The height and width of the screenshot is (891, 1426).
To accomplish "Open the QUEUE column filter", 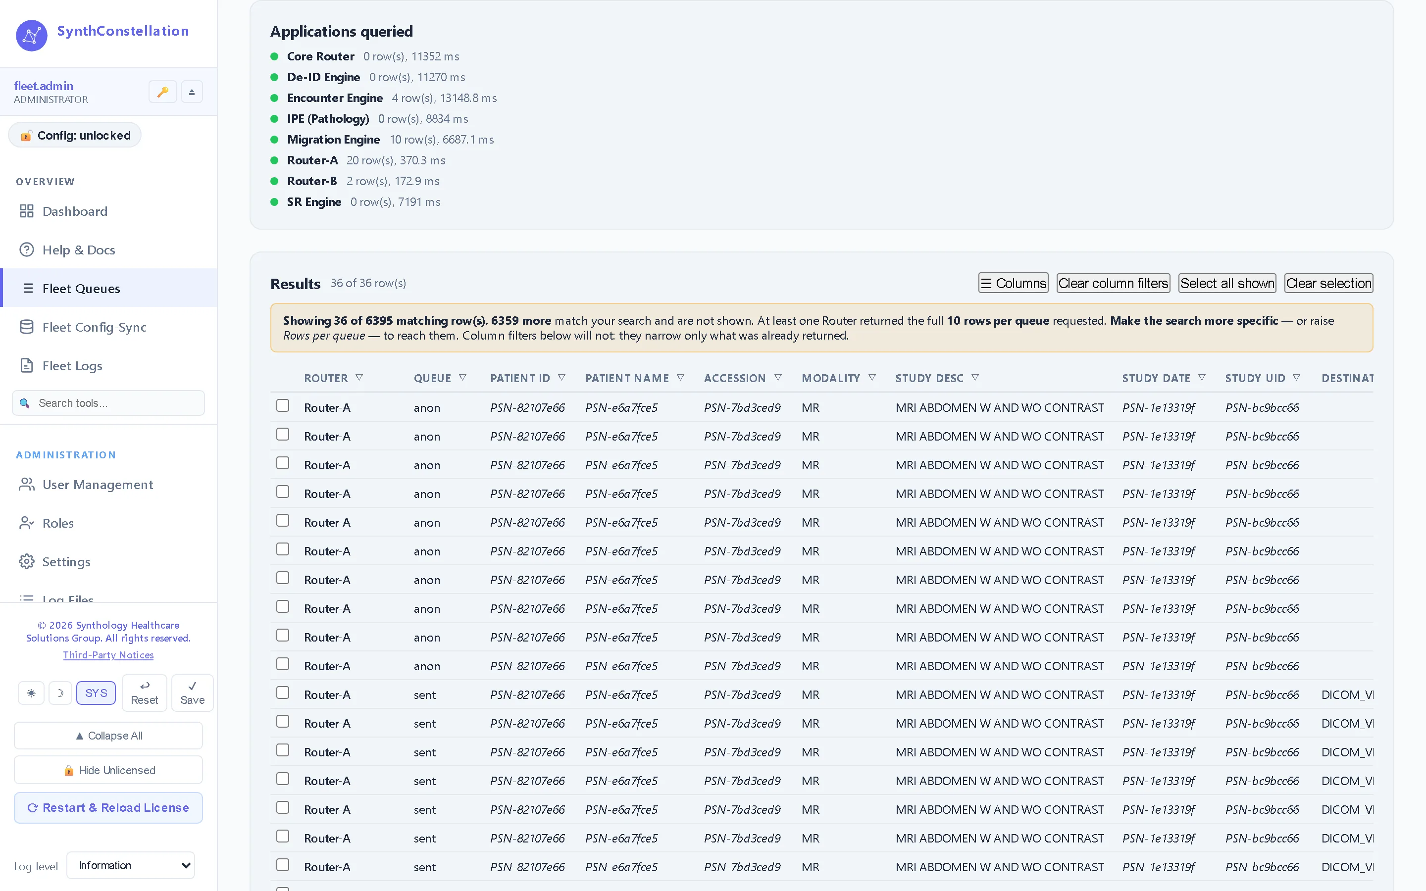I will [x=462, y=378].
